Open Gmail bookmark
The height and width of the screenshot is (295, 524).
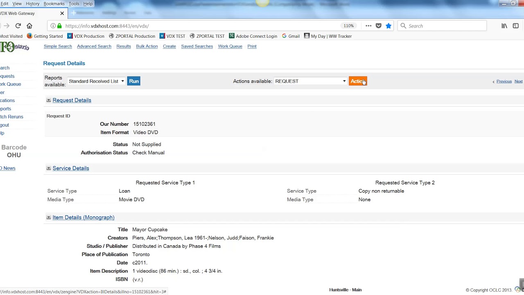tap(291, 36)
